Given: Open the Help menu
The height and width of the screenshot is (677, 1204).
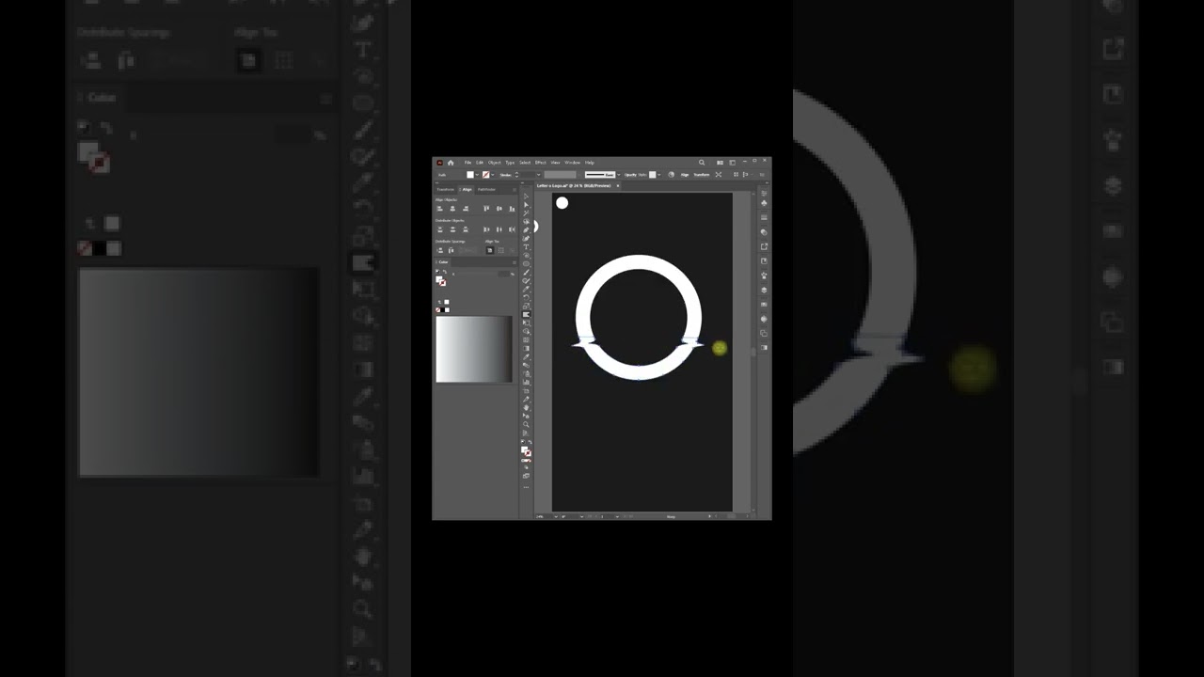Looking at the screenshot, I should click(590, 163).
